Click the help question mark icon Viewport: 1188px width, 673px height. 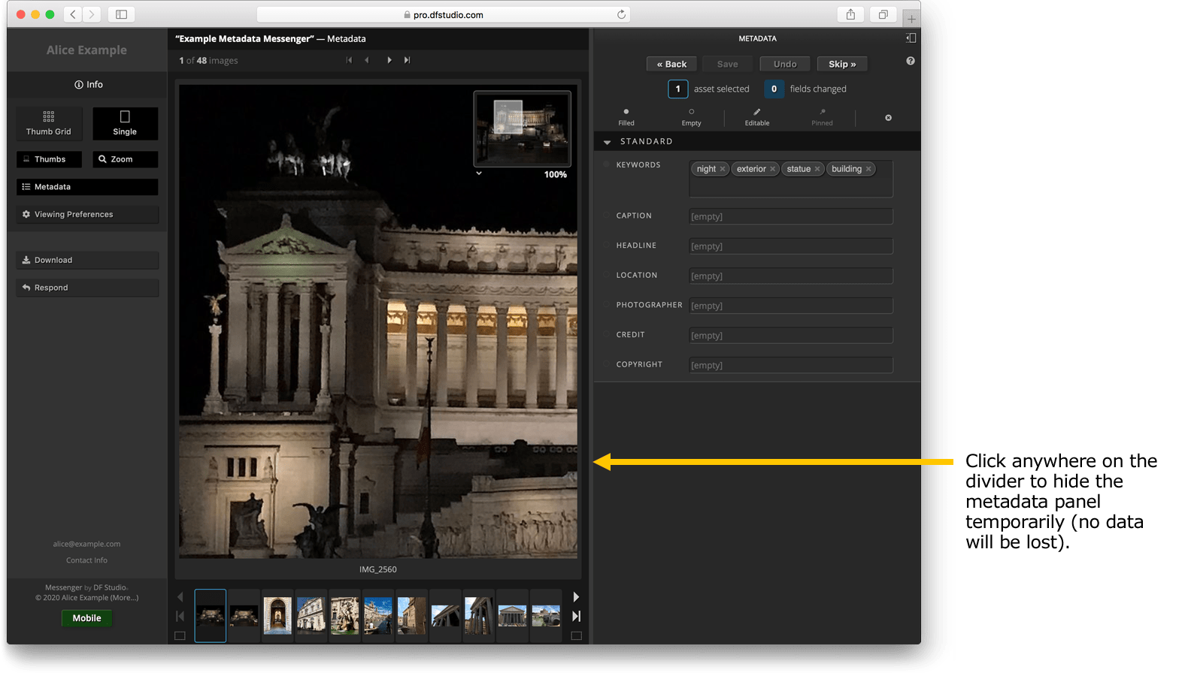pyautogui.click(x=910, y=61)
